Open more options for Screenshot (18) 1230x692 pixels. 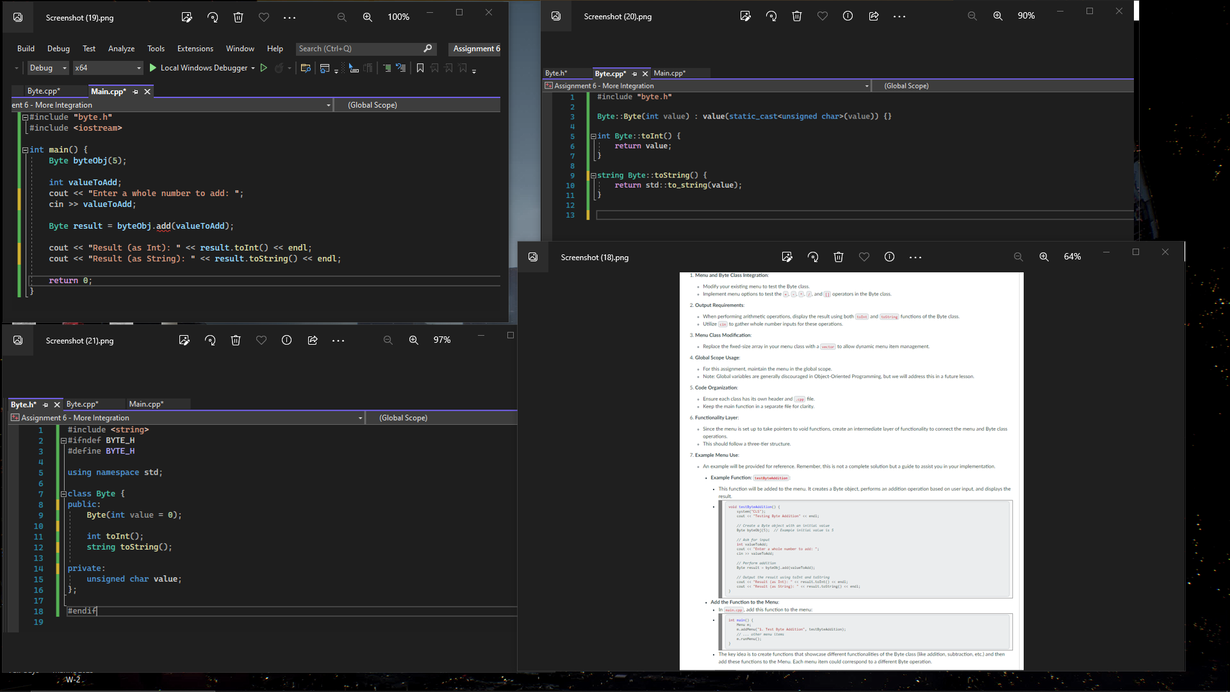pos(915,257)
